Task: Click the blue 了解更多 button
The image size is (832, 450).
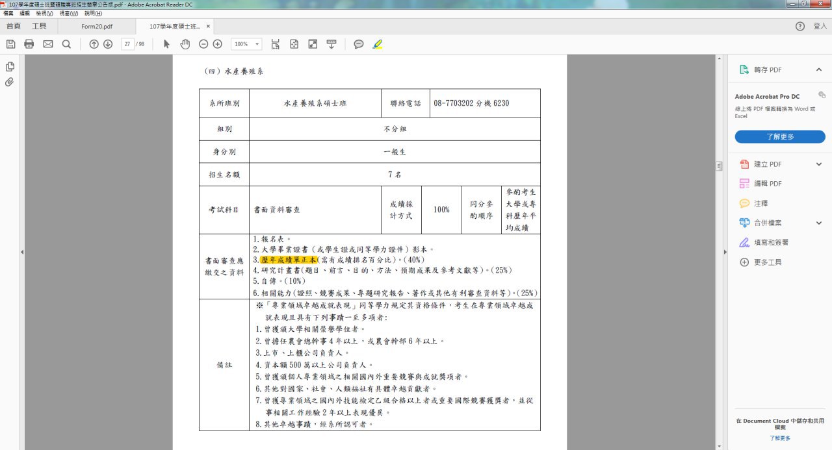Action: 779,137
